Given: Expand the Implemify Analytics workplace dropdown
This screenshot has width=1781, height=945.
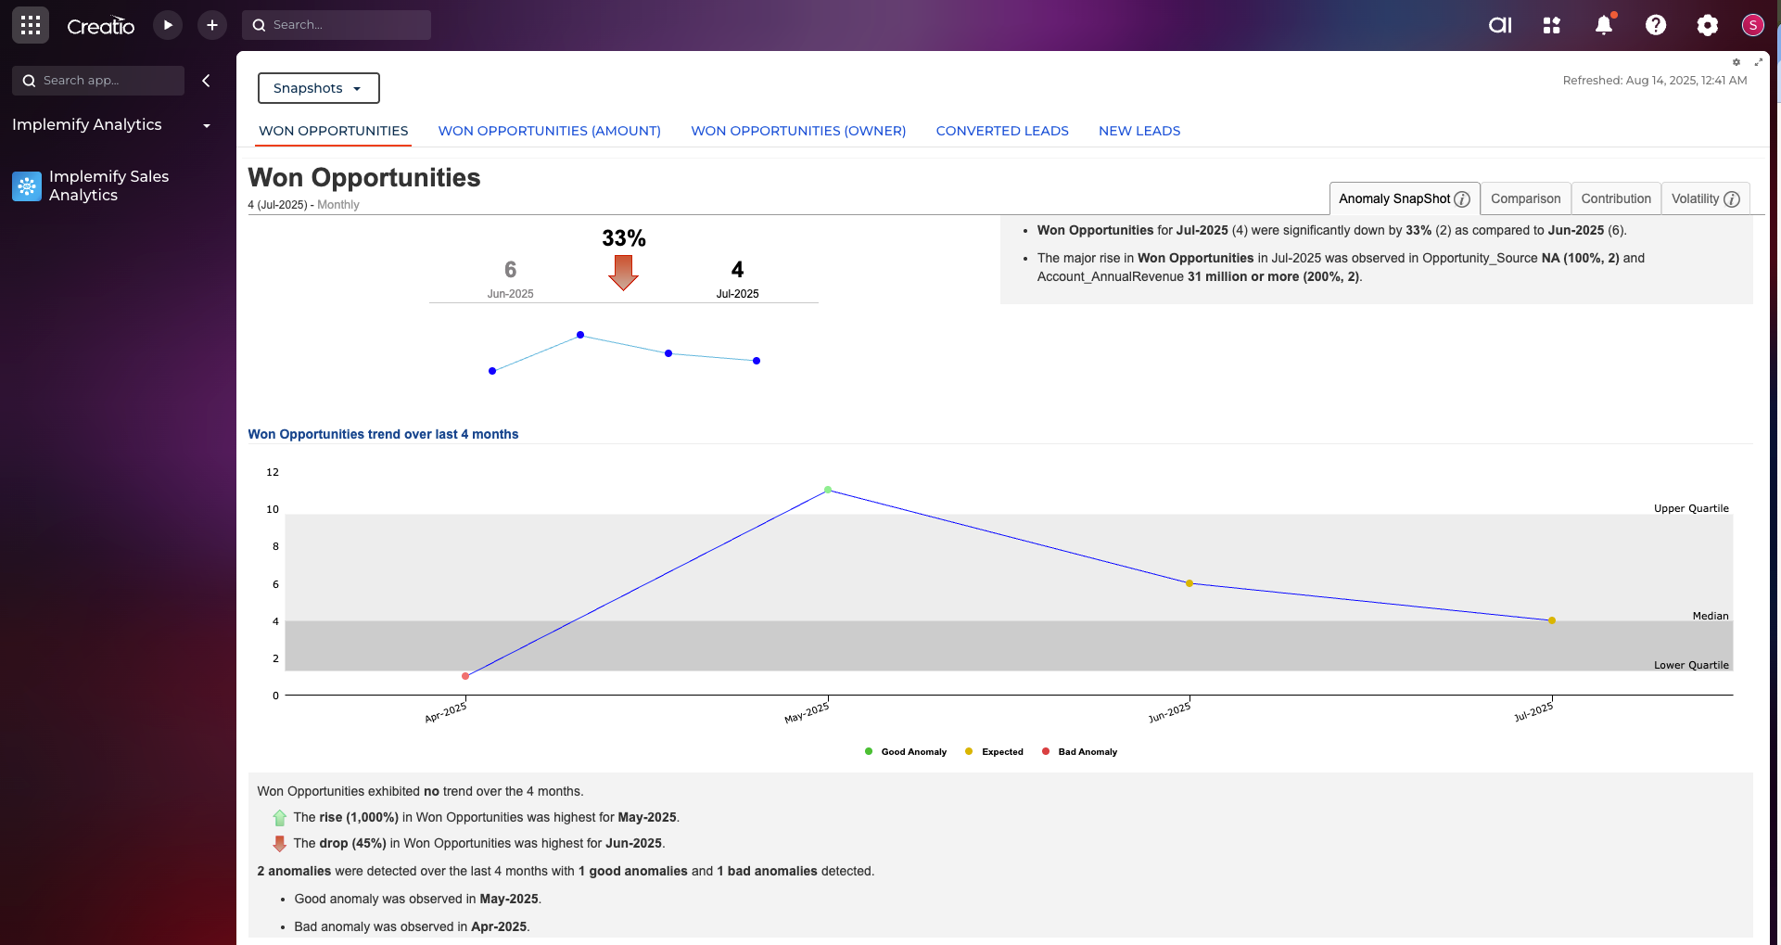Looking at the screenshot, I should click(x=207, y=125).
